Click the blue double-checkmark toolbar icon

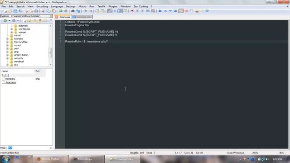click(207, 11)
